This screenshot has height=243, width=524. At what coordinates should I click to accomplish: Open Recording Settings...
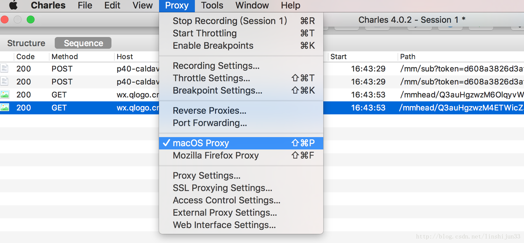point(241,66)
